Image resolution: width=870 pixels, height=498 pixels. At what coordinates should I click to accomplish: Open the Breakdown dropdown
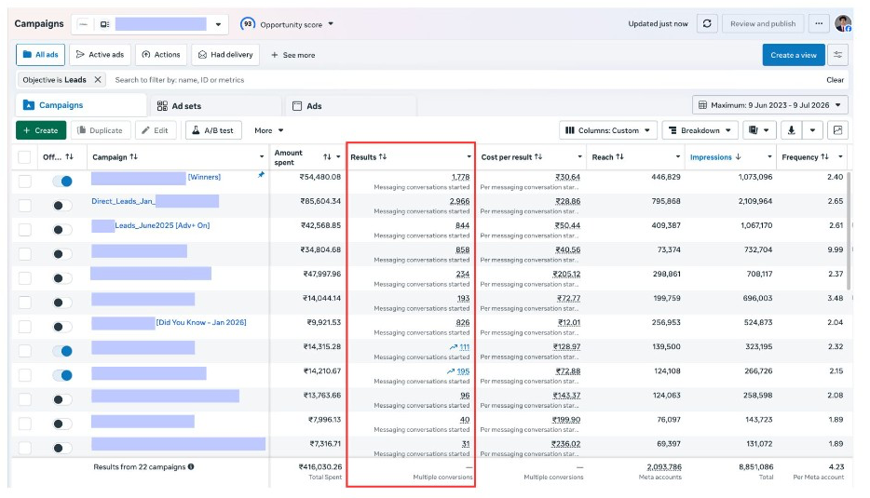pyautogui.click(x=700, y=130)
